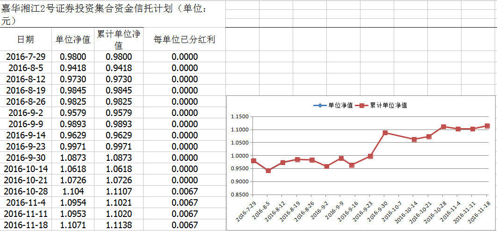Click the lowest data marker at 2016-8-5
The height and width of the screenshot is (231, 497).
268,171
